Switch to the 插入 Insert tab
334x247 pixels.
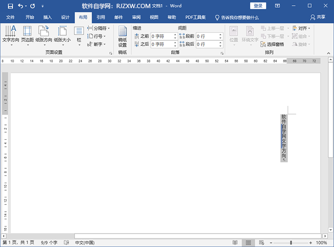pyautogui.click(x=48, y=17)
